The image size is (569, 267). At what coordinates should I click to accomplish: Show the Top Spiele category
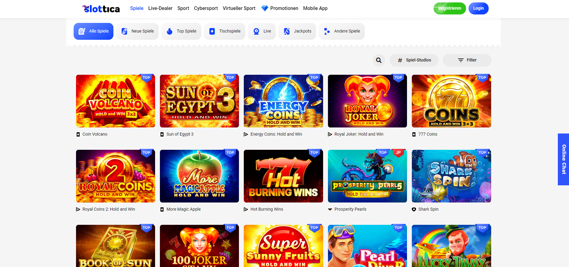pyautogui.click(x=181, y=31)
